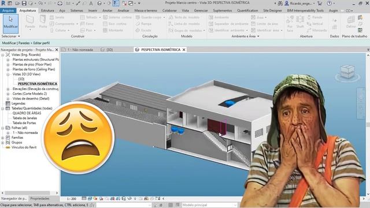Click the Print icon in quick access toolbar
The height and width of the screenshot is (208, 370).
tap(60, 3)
